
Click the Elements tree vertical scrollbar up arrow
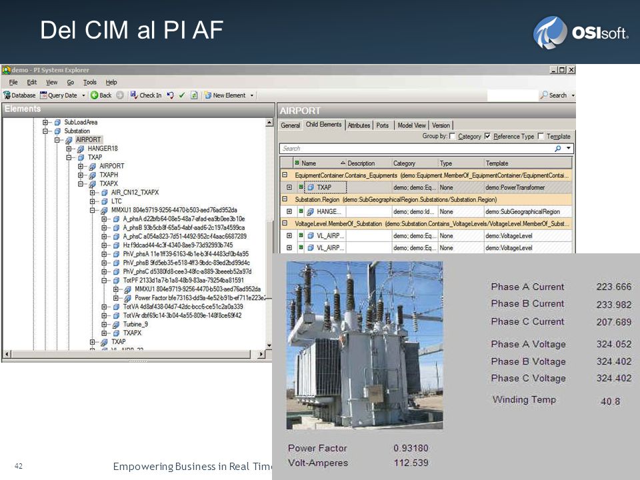(x=269, y=123)
